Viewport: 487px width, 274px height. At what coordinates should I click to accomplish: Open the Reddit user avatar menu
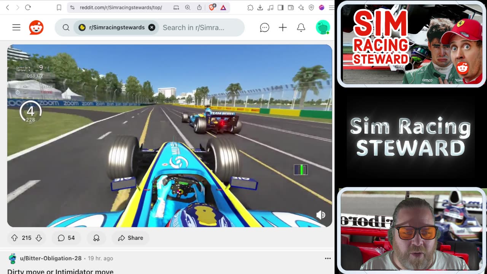(323, 27)
